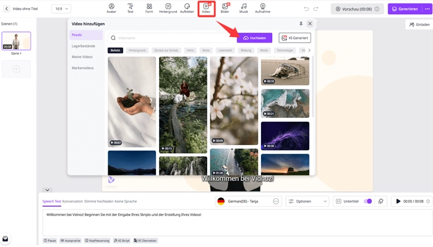Image resolution: width=433 pixels, height=247 pixels.
Task: Show more category chips with right chevron
Action: coord(309,50)
